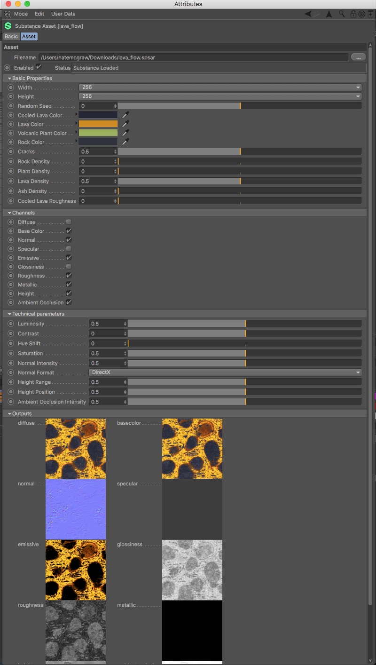Open the Mode menu
The height and width of the screenshot is (665, 376).
tap(21, 14)
